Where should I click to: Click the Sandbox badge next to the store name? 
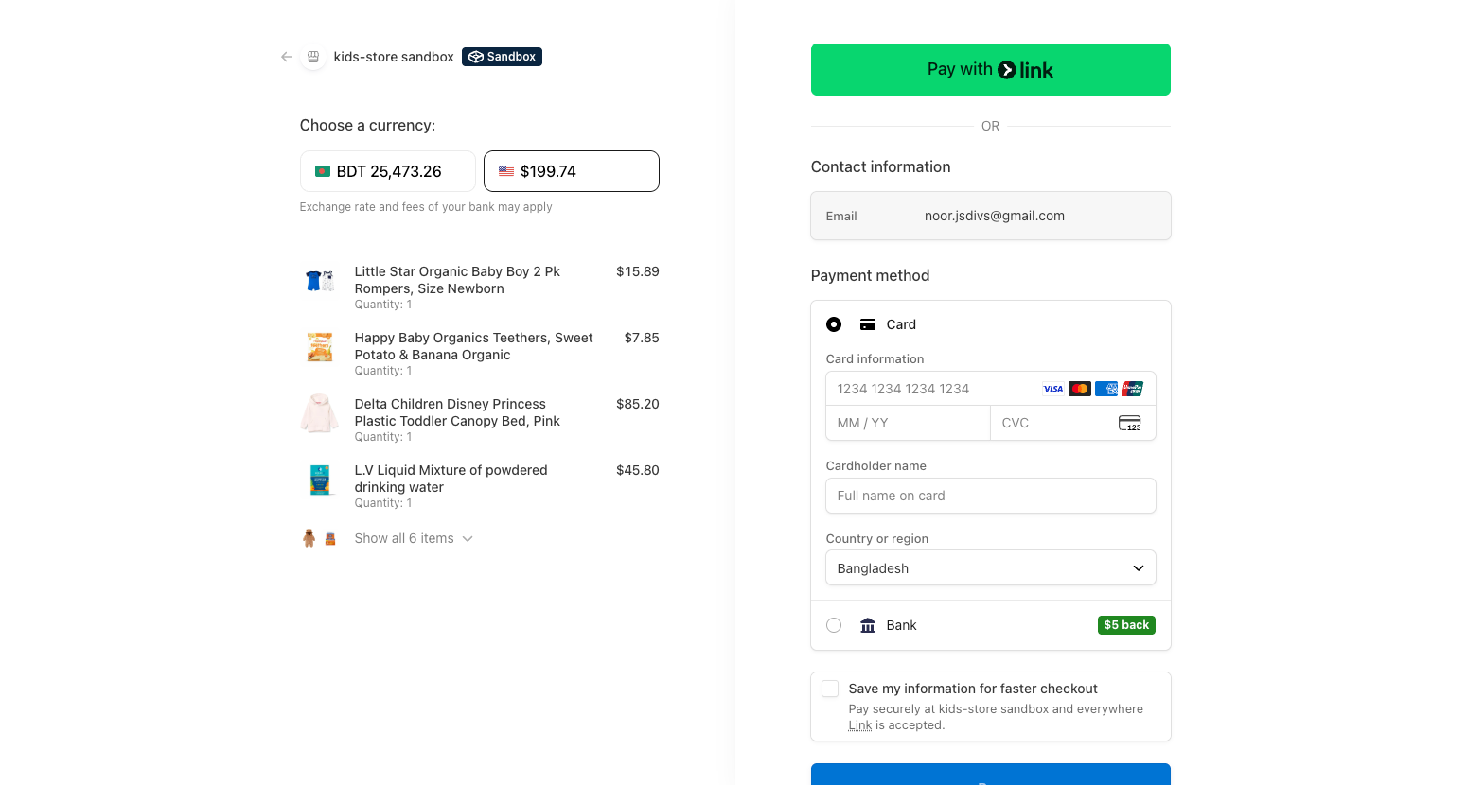click(502, 56)
